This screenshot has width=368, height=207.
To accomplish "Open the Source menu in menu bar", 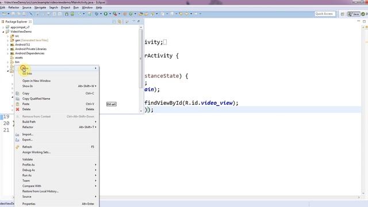I will tap(27, 7).
